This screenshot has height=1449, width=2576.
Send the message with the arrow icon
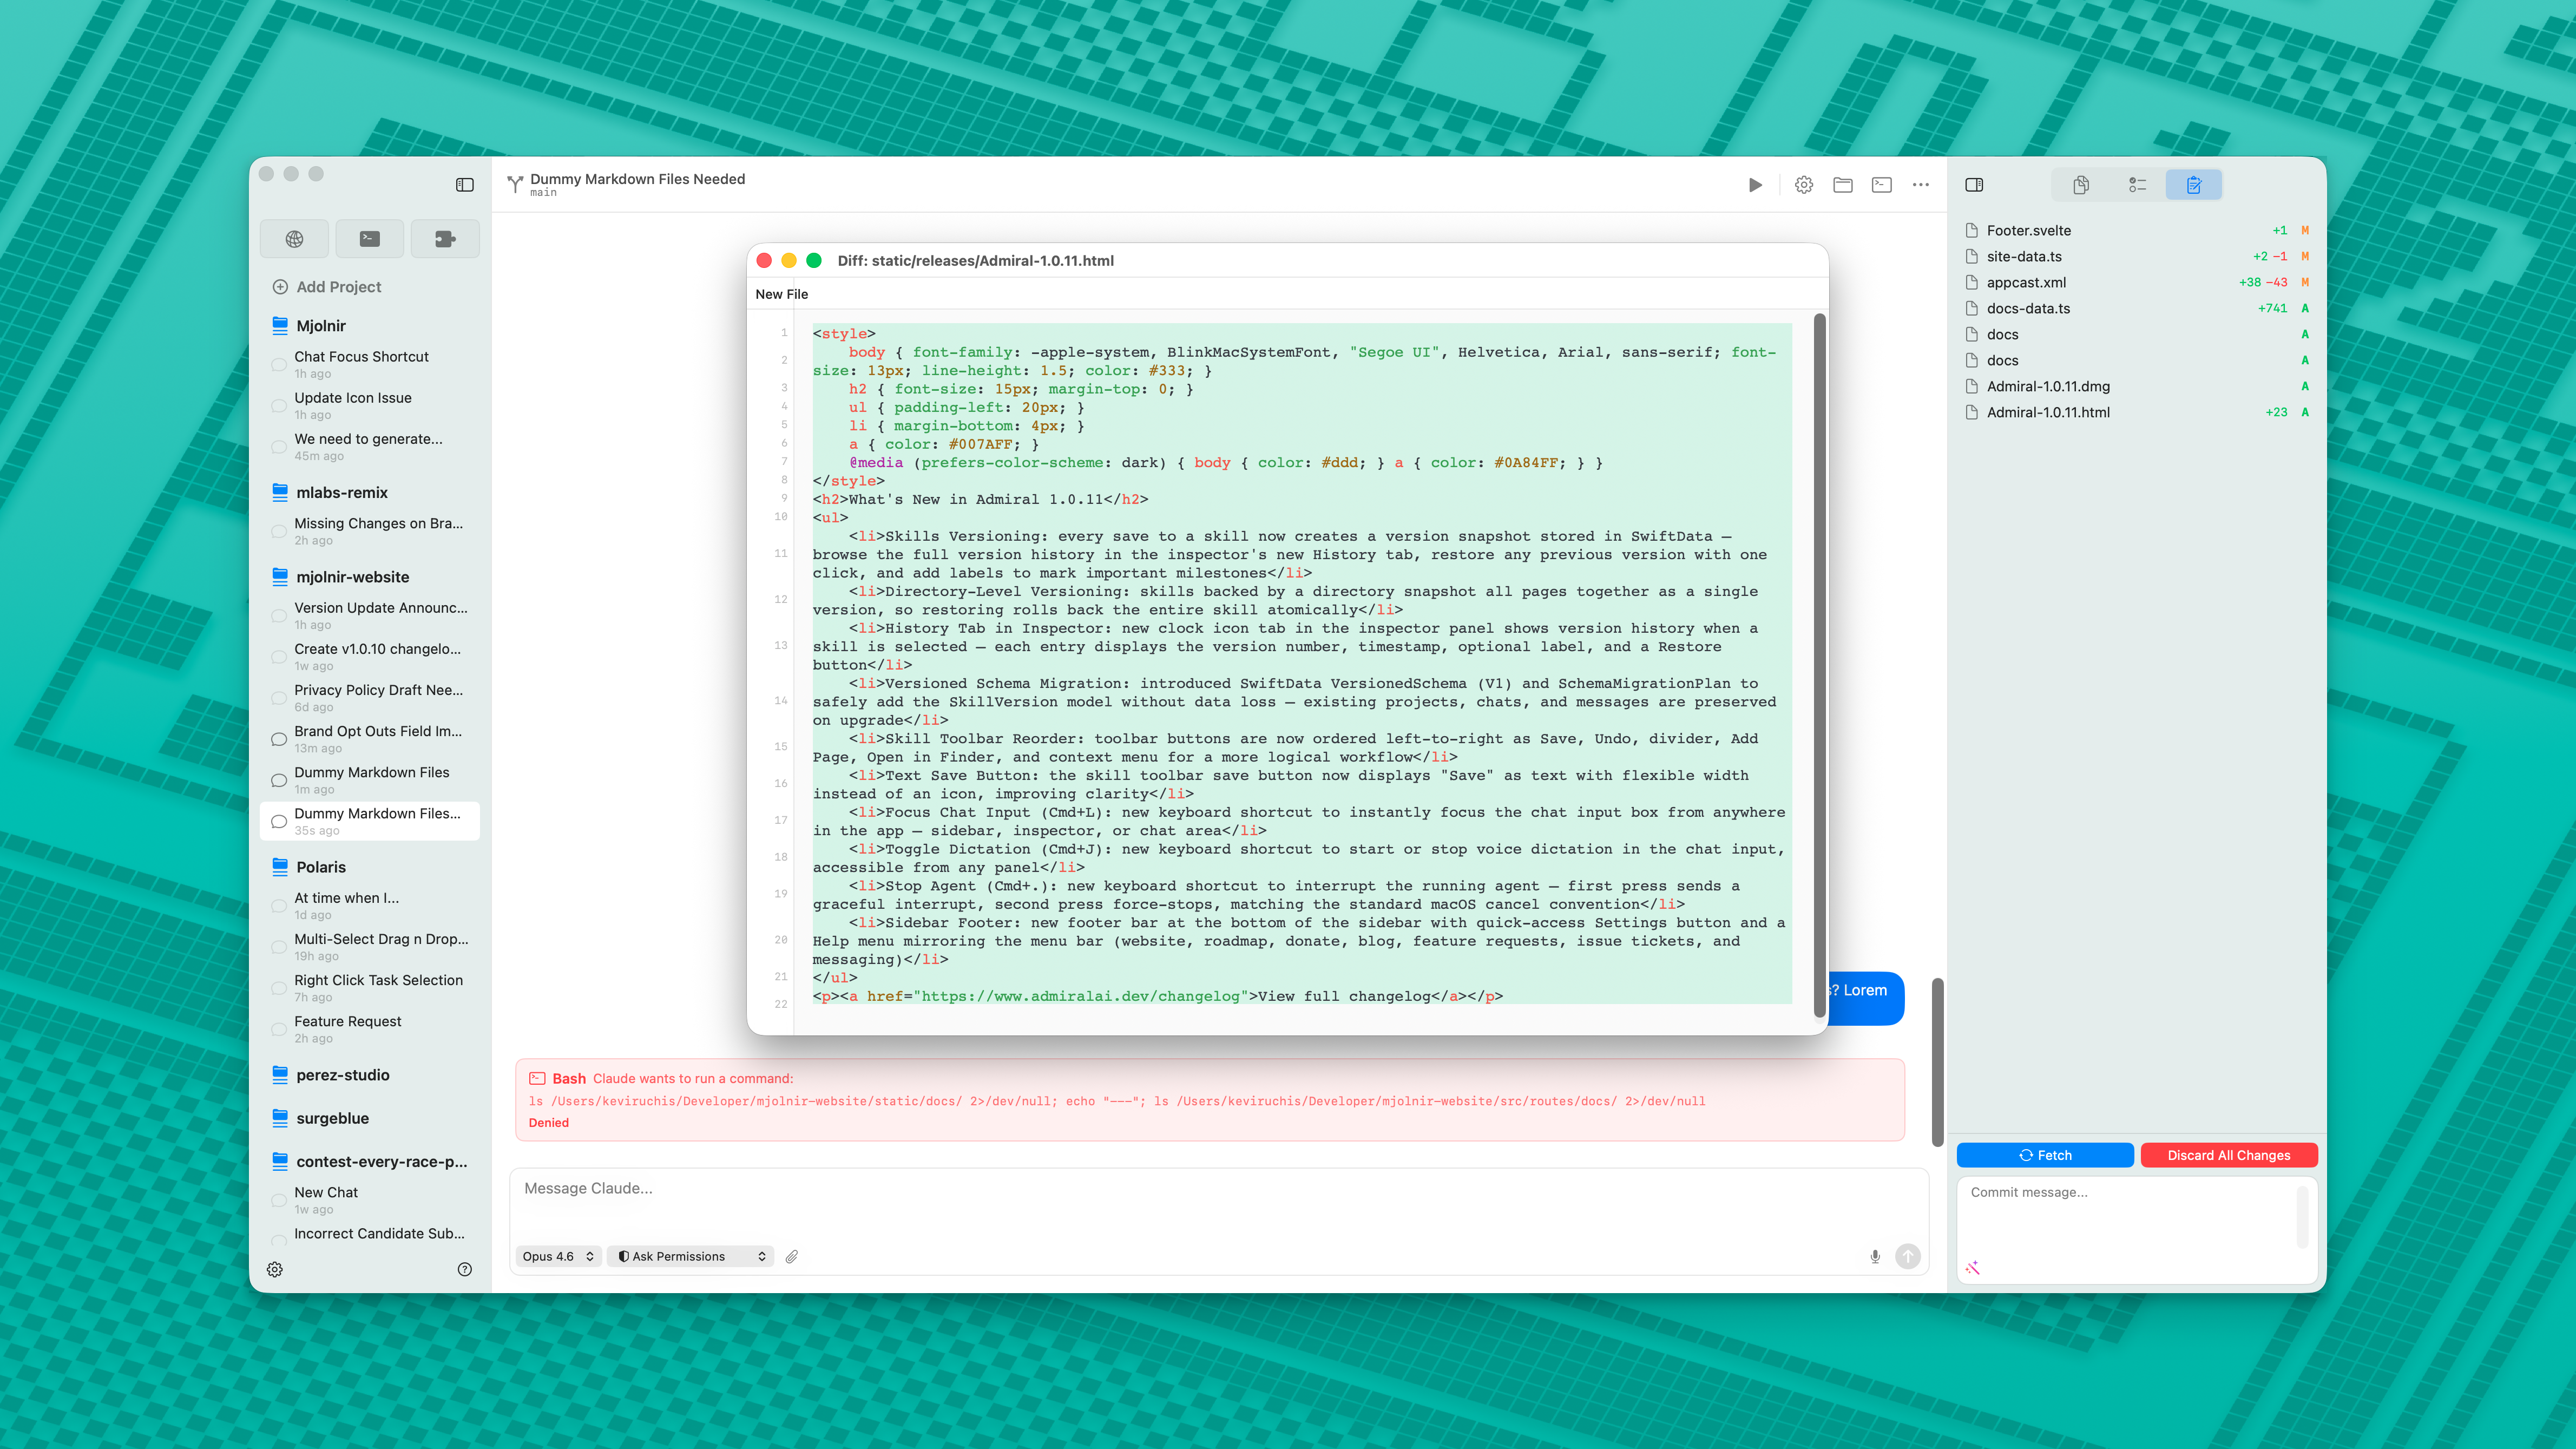(1907, 1256)
